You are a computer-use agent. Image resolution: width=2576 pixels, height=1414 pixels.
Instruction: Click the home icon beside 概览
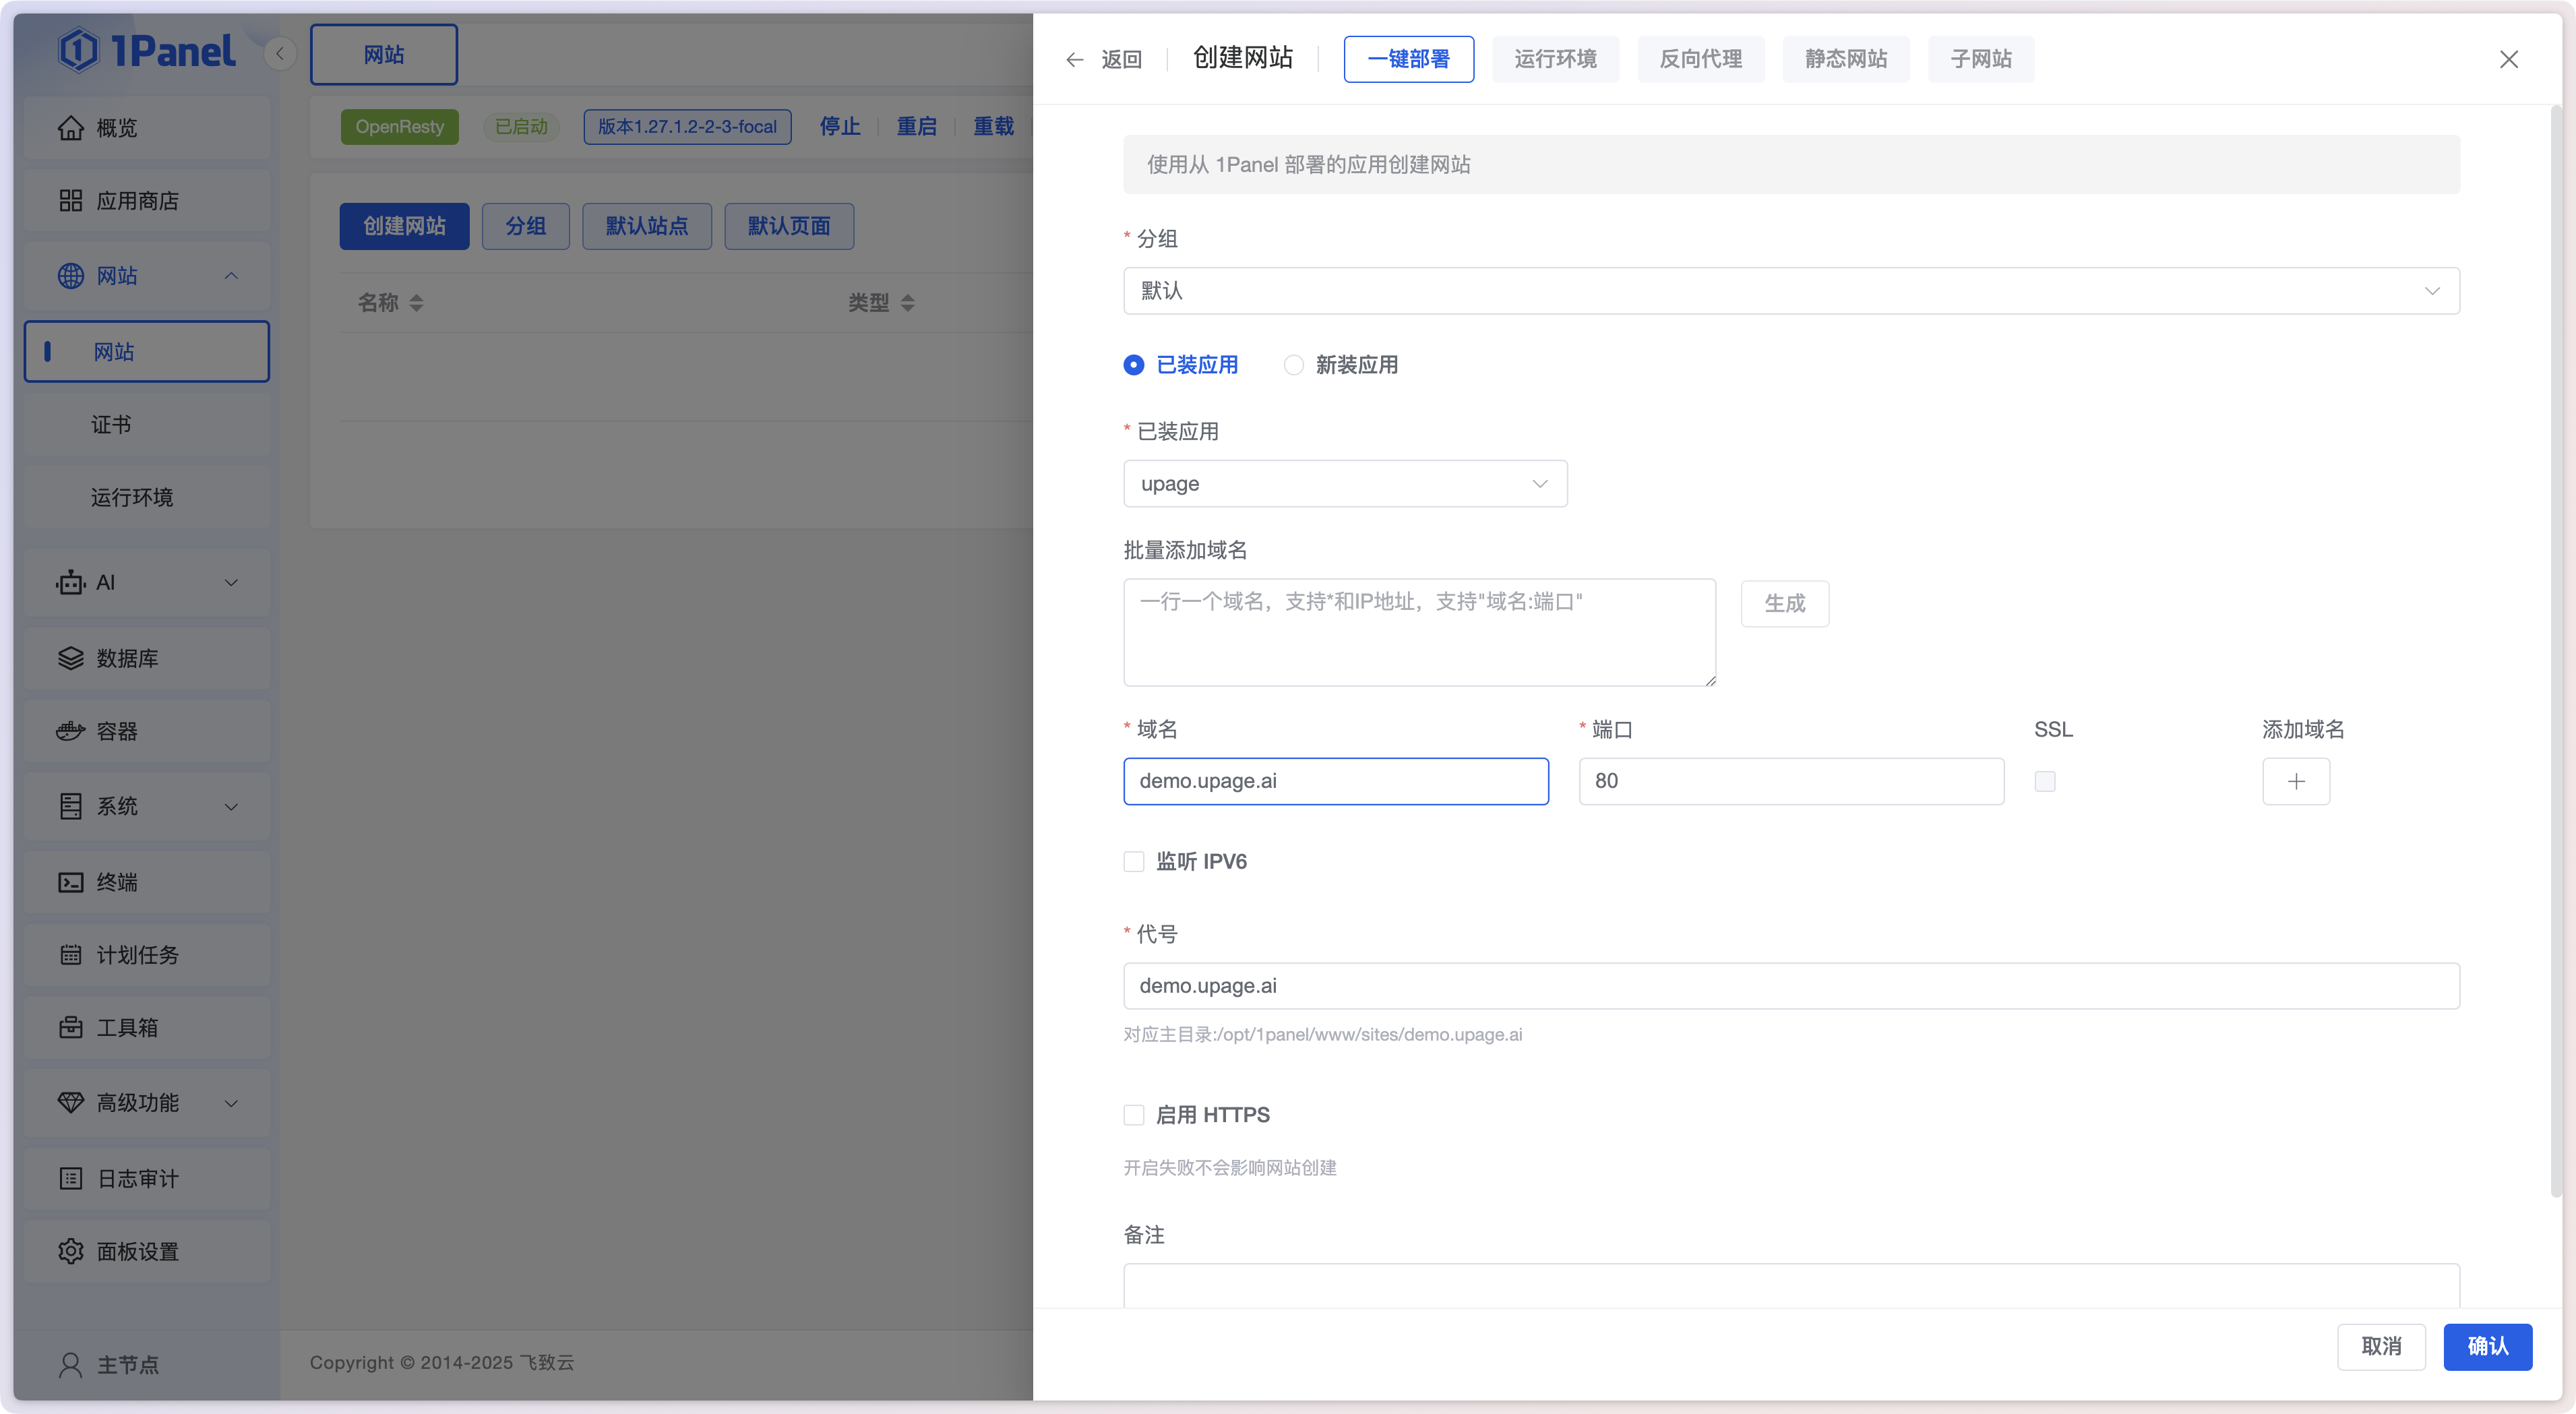(70, 128)
